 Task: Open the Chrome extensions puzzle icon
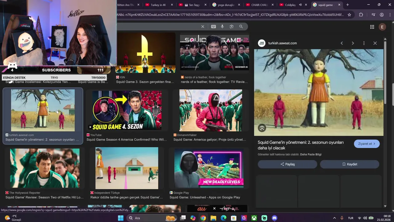[x=361, y=14]
